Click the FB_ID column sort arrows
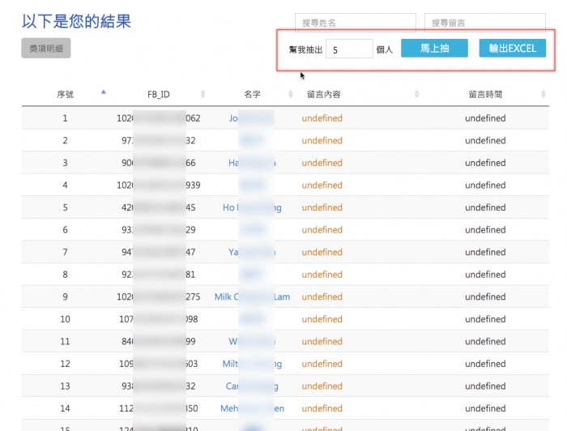 point(202,94)
